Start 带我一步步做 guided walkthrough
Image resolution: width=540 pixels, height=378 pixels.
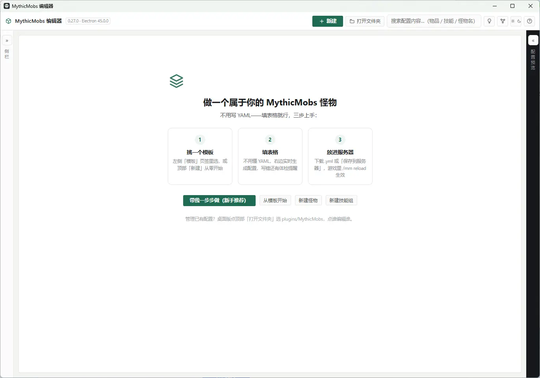click(219, 201)
